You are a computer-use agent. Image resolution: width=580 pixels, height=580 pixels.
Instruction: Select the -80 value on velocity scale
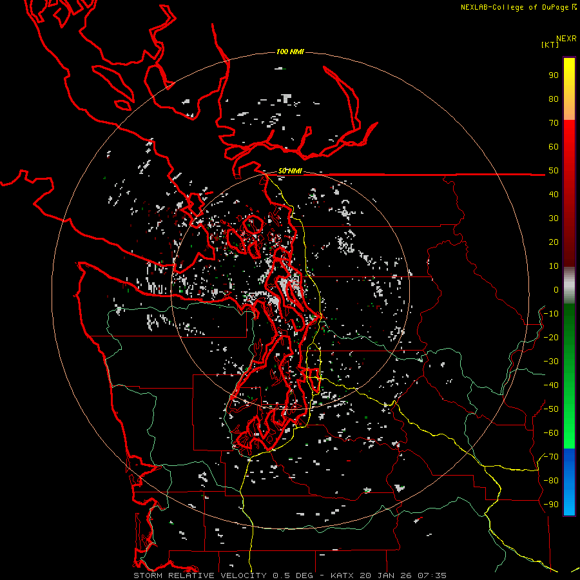click(551, 481)
